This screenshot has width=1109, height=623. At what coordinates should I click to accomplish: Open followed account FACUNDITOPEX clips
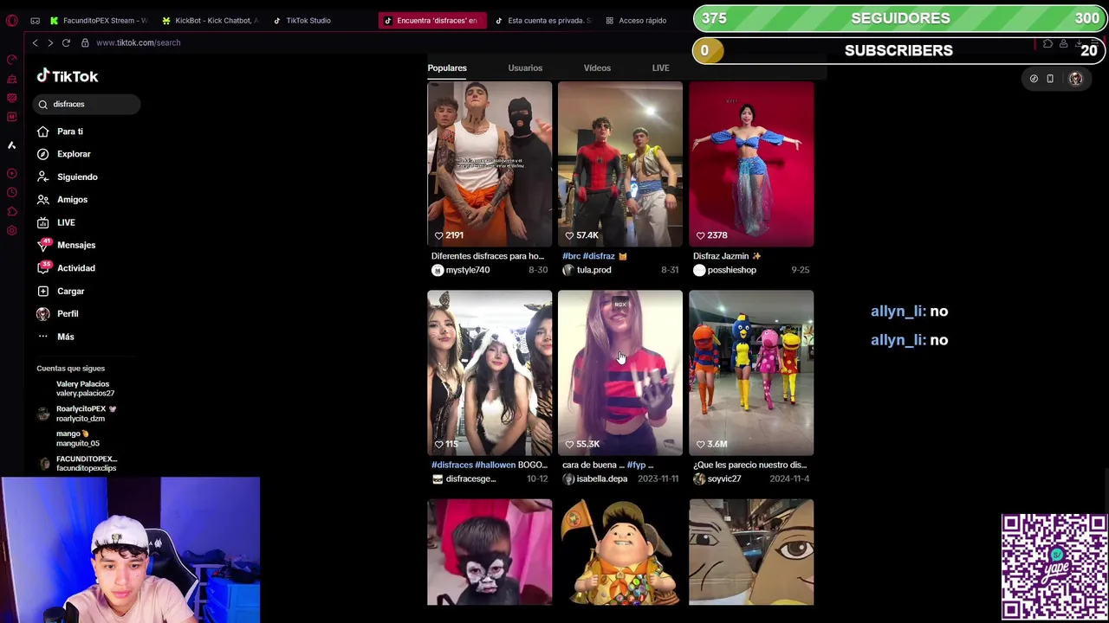(x=77, y=463)
